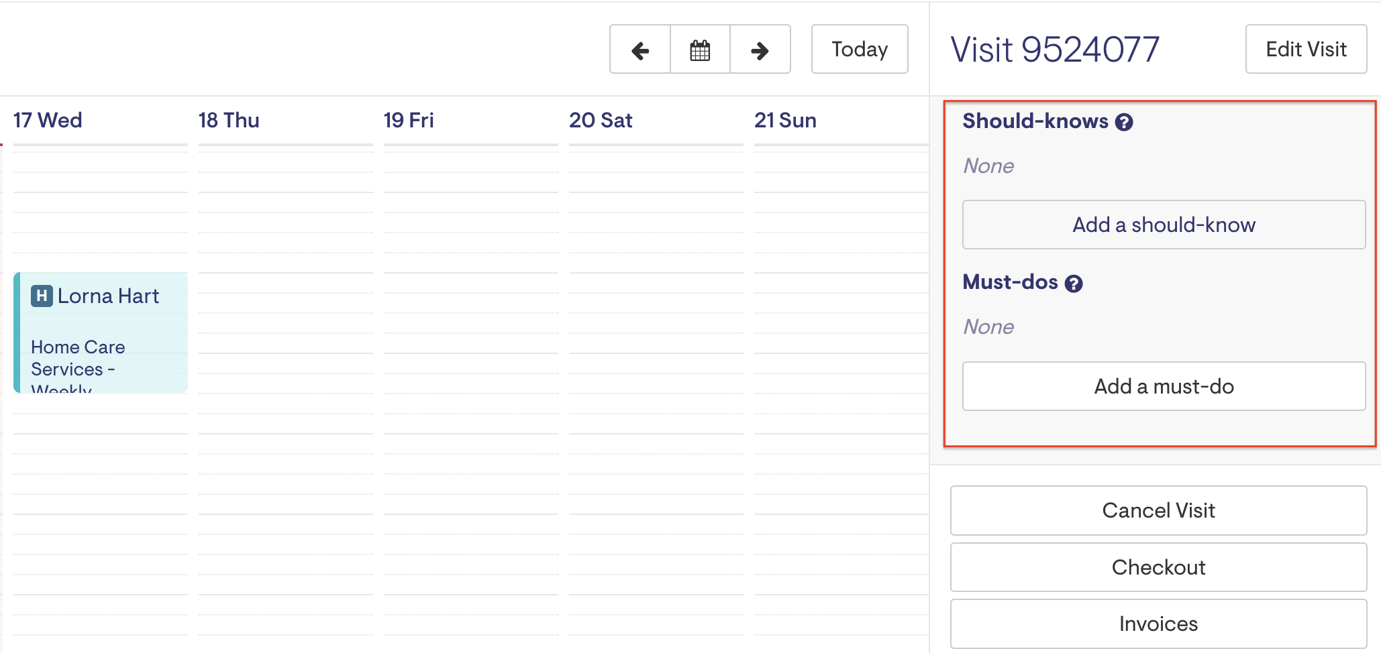Click the Should-knows help question mark icon

pyautogui.click(x=1124, y=122)
